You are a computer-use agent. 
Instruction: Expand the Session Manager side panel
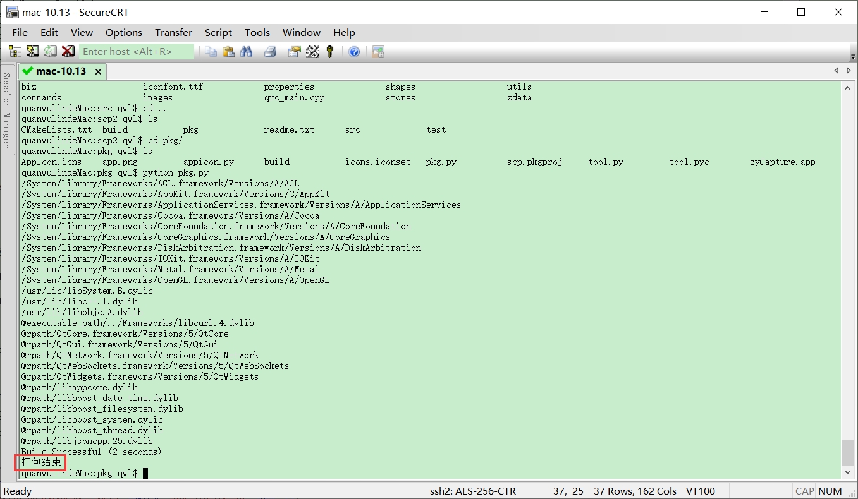tap(7, 109)
